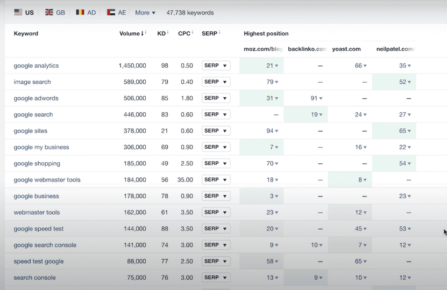Show the CPC info tooltip icon

(x=193, y=32)
